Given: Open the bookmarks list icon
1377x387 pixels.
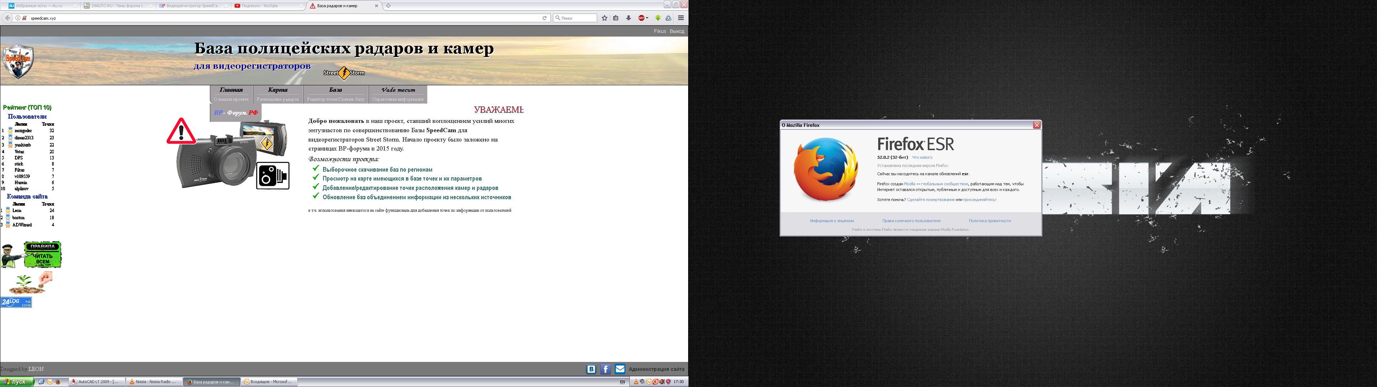Looking at the screenshot, I should pos(616,18).
